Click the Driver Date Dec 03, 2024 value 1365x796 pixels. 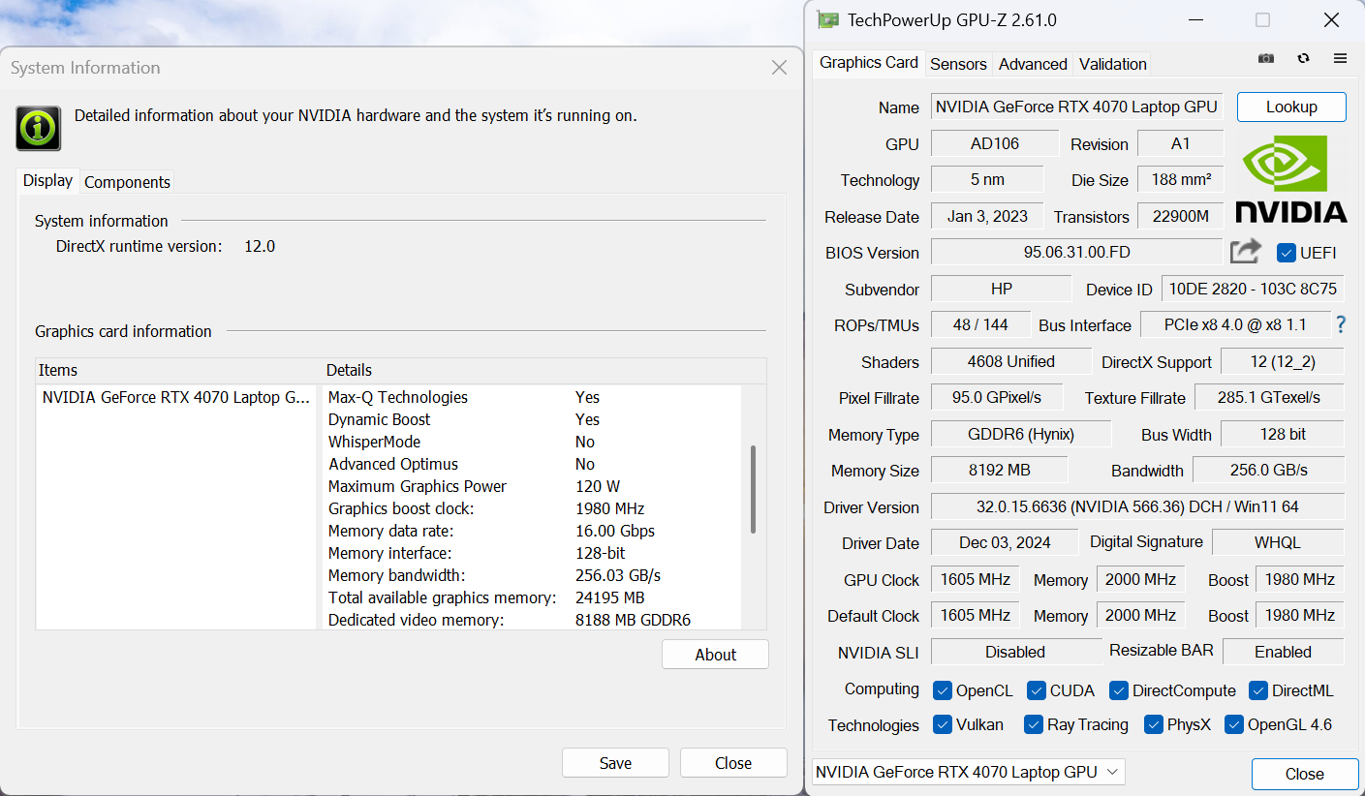pos(1005,542)
